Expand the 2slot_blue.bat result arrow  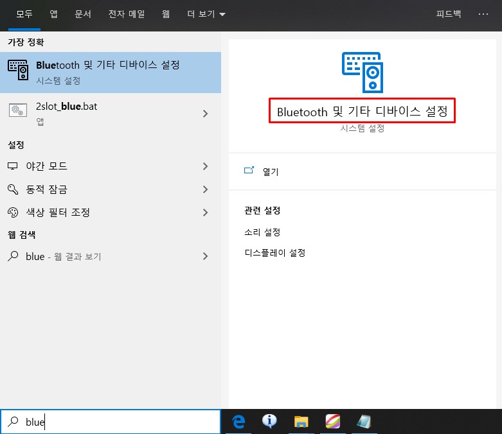(205, 114)
